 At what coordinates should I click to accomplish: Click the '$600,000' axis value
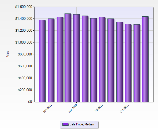[25, 66]
